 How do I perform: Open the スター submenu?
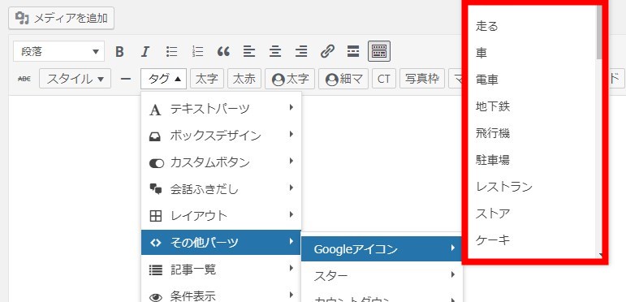(382, 276)
